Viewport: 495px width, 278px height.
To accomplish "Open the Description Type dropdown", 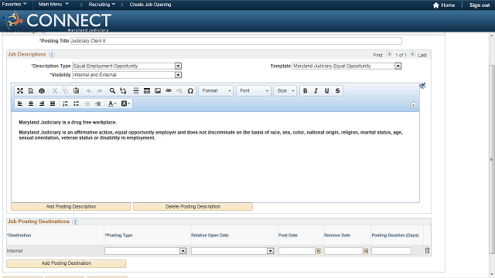I will [178, 66].
